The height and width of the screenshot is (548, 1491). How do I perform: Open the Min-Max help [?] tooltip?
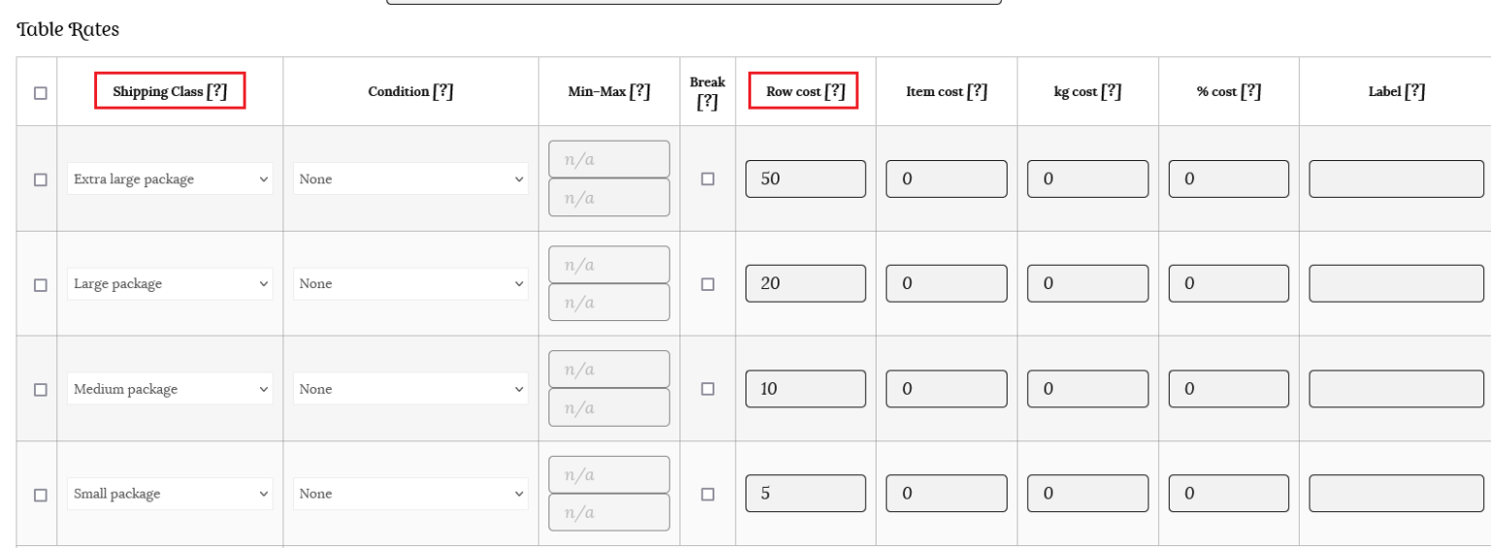coord(640,92)
